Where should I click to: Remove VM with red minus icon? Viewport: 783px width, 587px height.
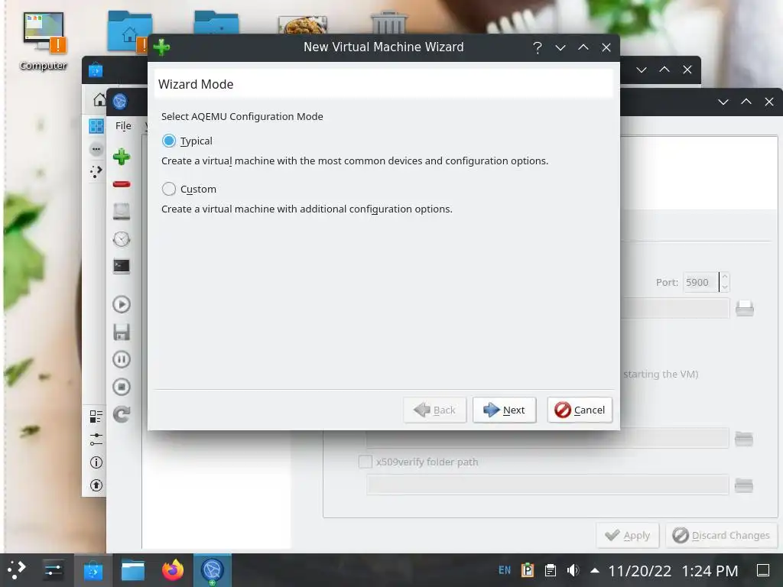click(x=122, y=184)
